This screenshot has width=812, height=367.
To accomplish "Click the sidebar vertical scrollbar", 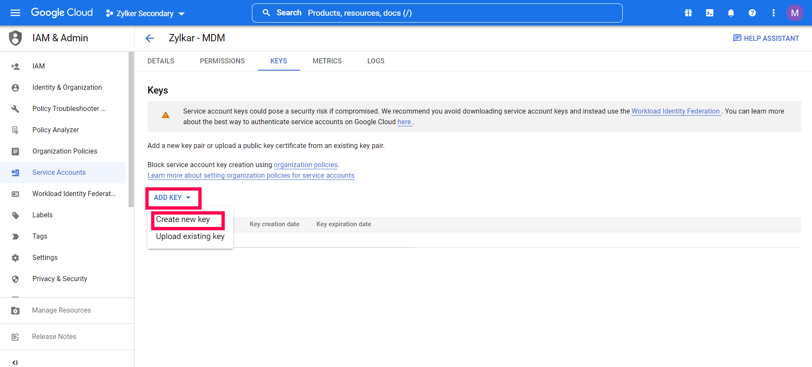I will click(x=131, y=129).
